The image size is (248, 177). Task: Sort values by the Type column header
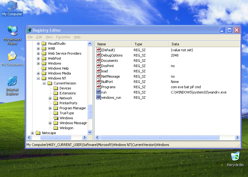point(150,44)
